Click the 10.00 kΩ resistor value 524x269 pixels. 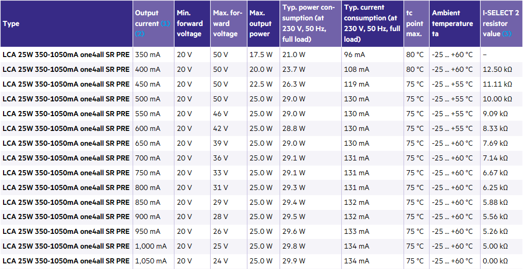pos(497,99)
